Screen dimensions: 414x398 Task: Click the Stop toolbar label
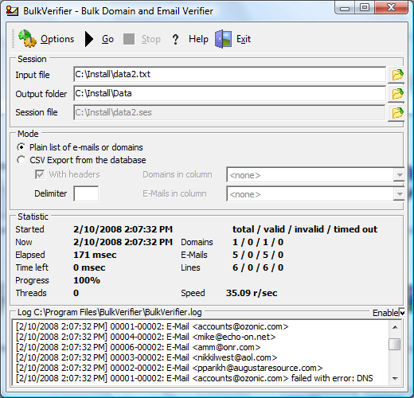point(151,39)
